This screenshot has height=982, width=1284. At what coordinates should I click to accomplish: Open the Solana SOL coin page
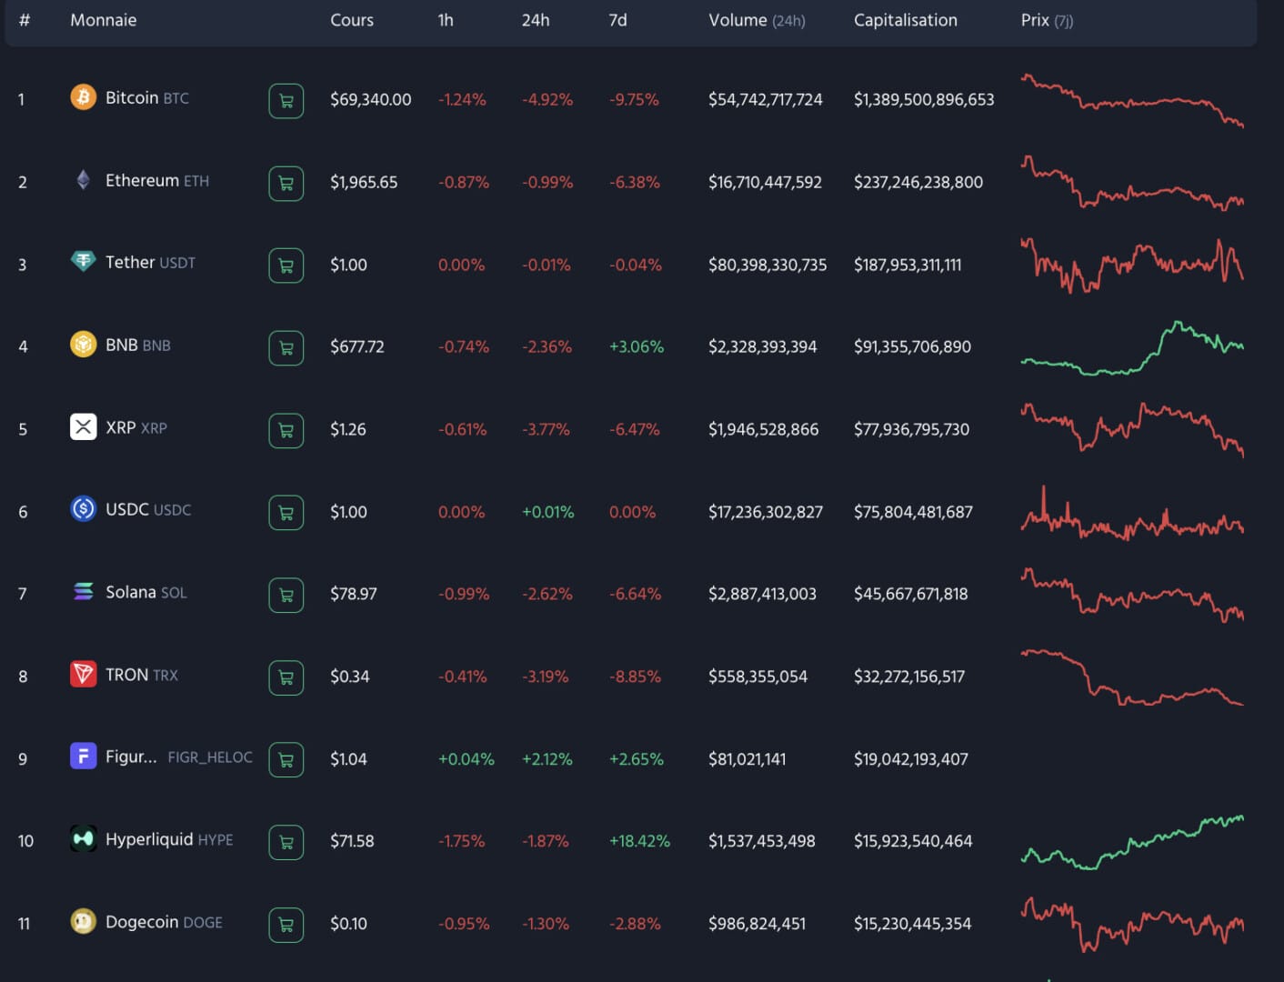click(x=146, y=592)
